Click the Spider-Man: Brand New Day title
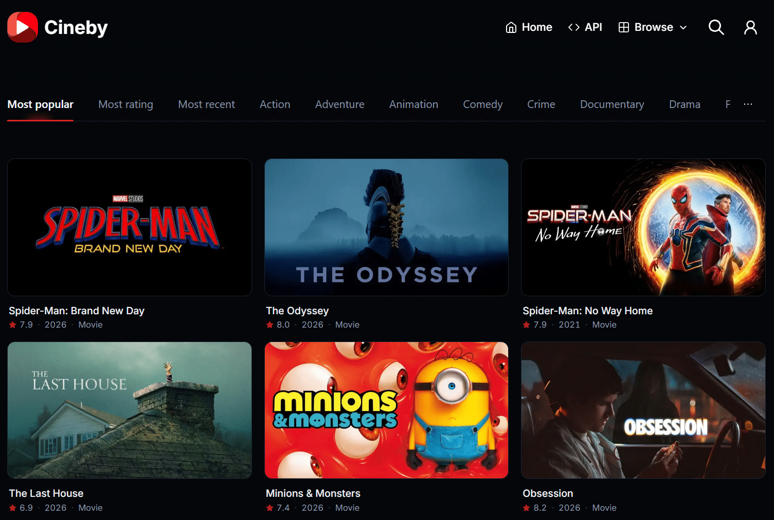The width and height of the screenshot is (774, 520). pos(77,311)
